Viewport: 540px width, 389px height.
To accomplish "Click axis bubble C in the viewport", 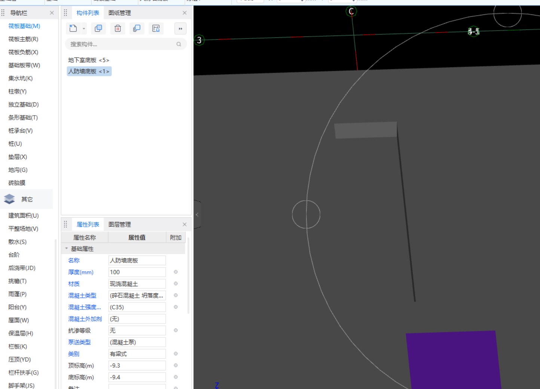I will (351, 11).
